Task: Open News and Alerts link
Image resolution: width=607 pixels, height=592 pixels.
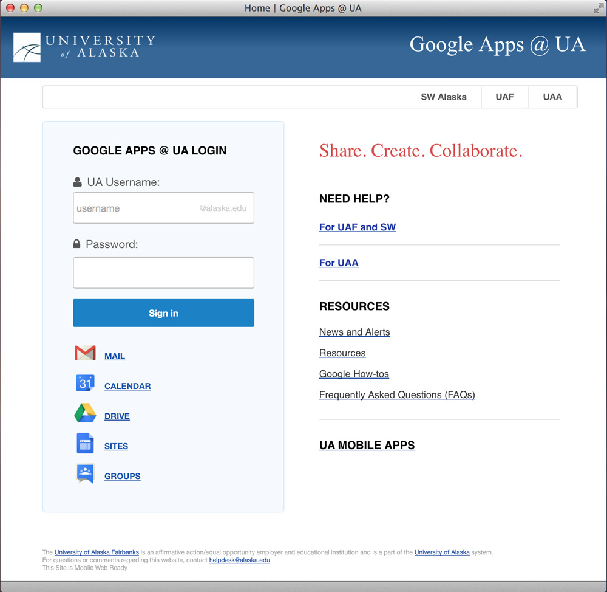Action: (x=354, y=332)
